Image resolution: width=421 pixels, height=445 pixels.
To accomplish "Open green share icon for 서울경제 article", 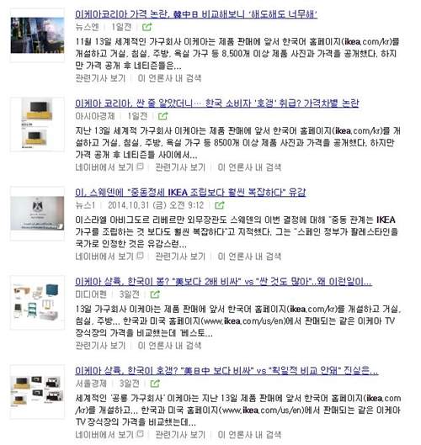I will 155,384.
